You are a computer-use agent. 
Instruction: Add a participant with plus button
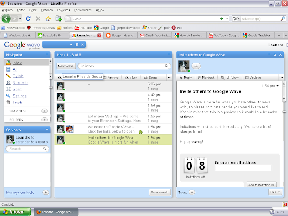pos(196,66)
